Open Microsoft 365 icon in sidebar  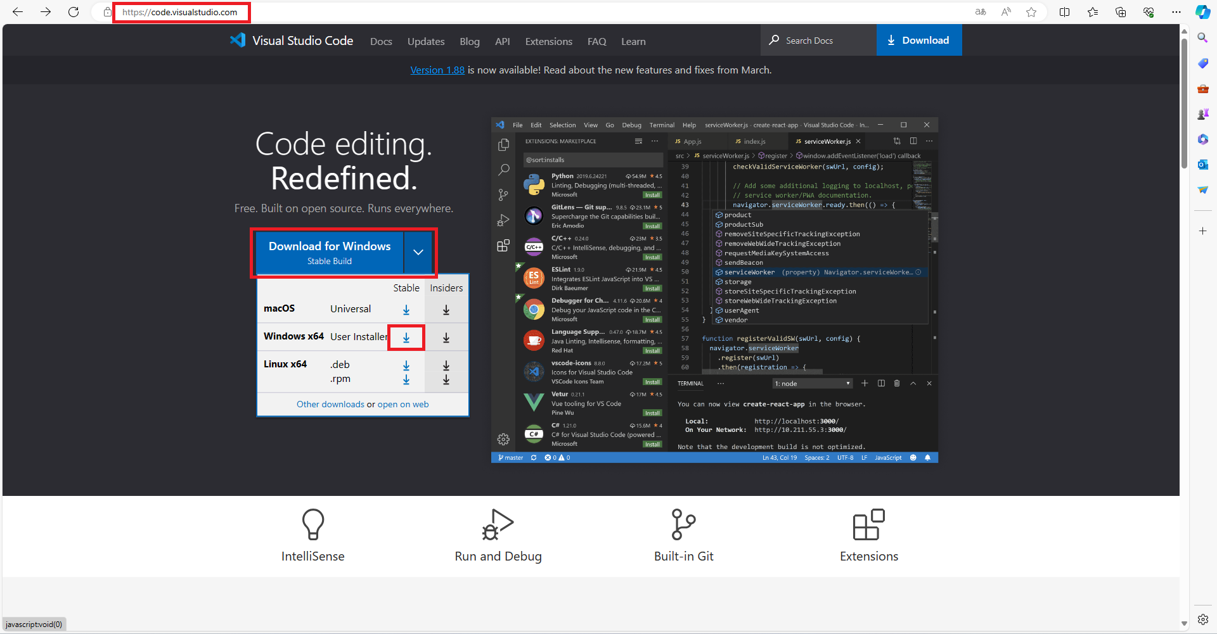(x=1202, y=139)
